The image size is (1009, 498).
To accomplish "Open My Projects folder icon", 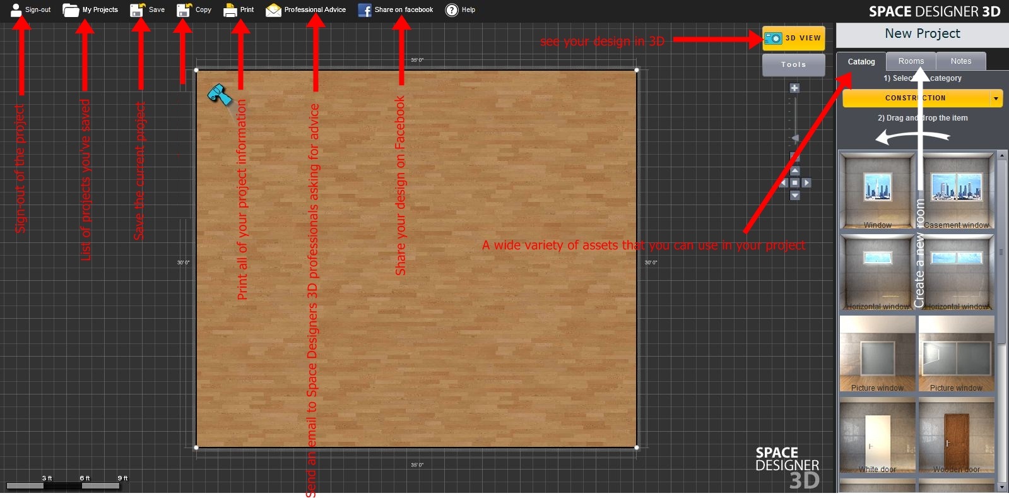I will point(71,10).
